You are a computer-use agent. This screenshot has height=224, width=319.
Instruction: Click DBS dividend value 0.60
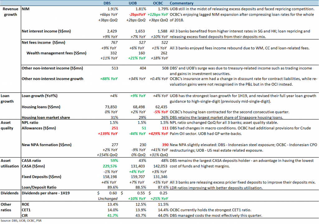(x=113, y=193)
